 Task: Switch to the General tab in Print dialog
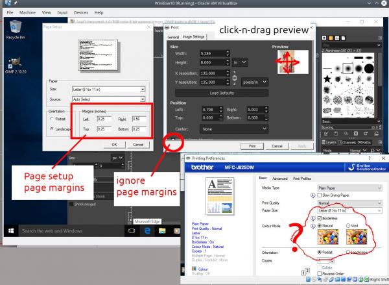click(173, 37)
